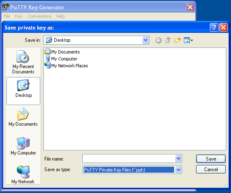This screenshot has height=193, width=231.
Task: Click the 'My Computer' text in file list
Action: click(x=64, y=59)
